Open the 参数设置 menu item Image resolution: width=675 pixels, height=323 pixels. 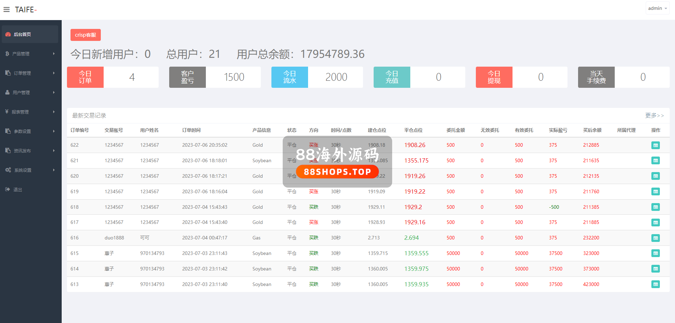coord(30,131)
